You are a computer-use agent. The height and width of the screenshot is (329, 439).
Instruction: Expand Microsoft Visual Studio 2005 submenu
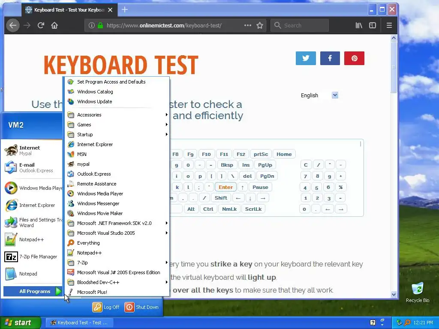(x=117, y=233)
